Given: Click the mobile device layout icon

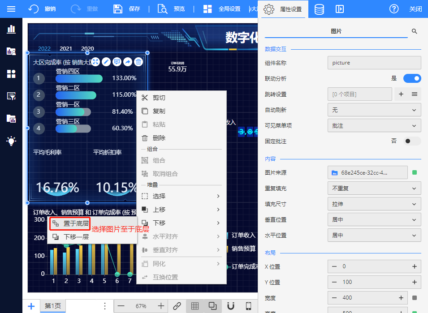Looking at the screenshot, I should (248, 306).
